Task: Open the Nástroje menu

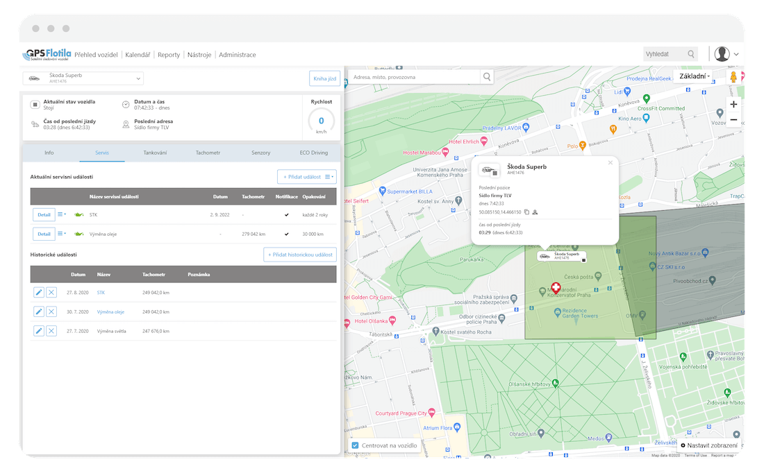Action: tap(199, 55)
